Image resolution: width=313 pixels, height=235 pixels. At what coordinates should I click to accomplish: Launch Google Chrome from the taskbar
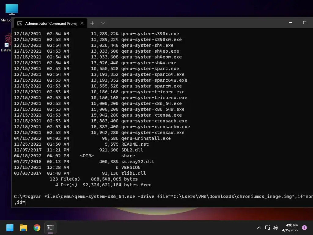pos(37,228)
